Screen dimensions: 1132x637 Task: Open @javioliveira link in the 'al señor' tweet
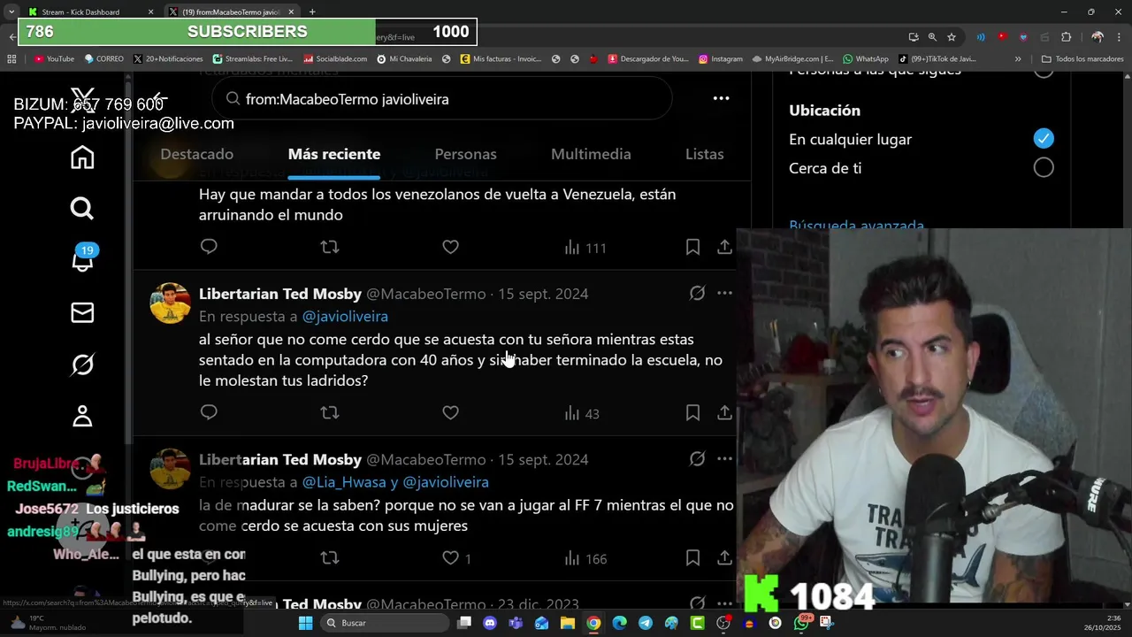click(x=345, y=316)
